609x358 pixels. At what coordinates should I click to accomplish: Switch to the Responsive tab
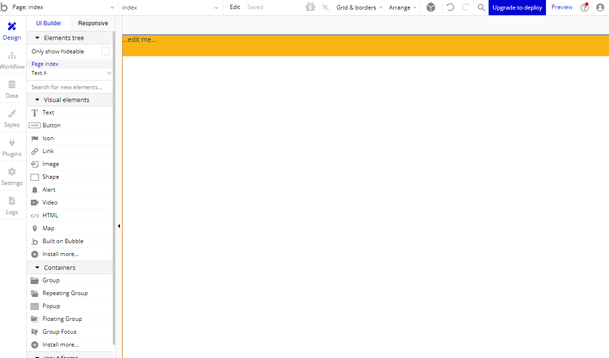tap(93, 23)
